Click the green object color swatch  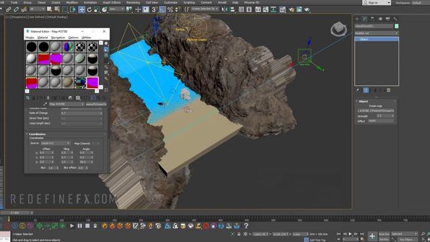pos(396,26)
